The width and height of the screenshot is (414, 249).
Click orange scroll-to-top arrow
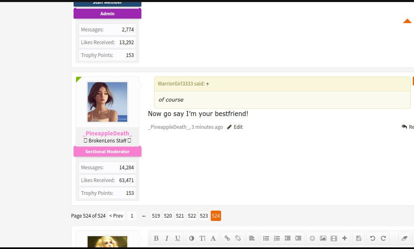pyautogui.click(x=407, y=21)
